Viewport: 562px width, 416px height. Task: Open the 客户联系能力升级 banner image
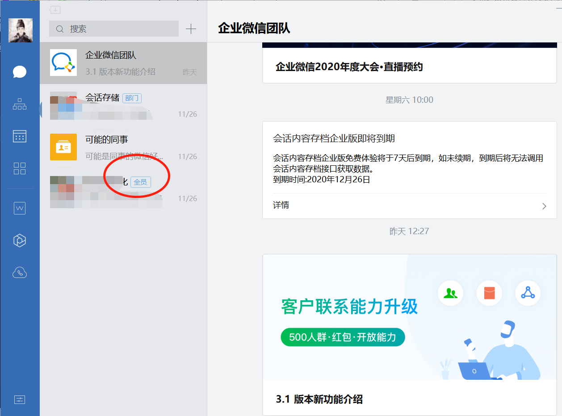pyautogui.click(x=410, y=317)
